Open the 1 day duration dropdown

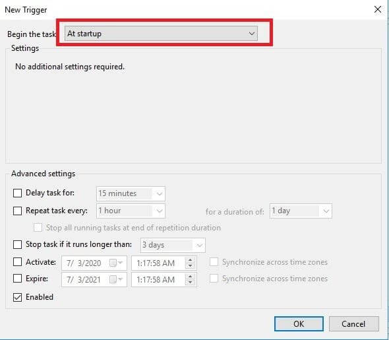[x=301, y=211]
